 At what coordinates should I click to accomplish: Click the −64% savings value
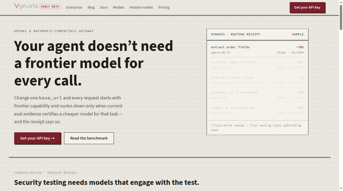tap(300, 108)
